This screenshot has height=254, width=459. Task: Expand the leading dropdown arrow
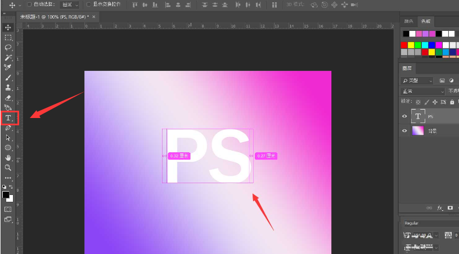pos(436,248)
